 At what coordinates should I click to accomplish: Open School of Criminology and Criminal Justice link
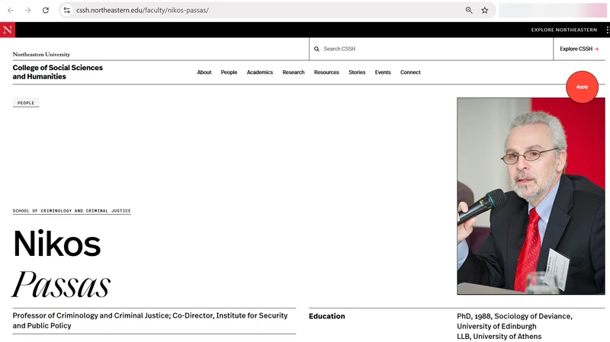tap(72, 211)
